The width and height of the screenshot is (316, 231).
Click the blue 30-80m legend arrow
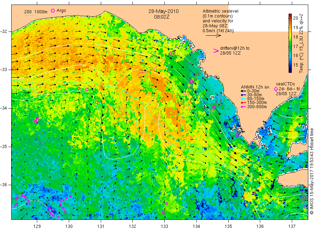coord(243,95)
